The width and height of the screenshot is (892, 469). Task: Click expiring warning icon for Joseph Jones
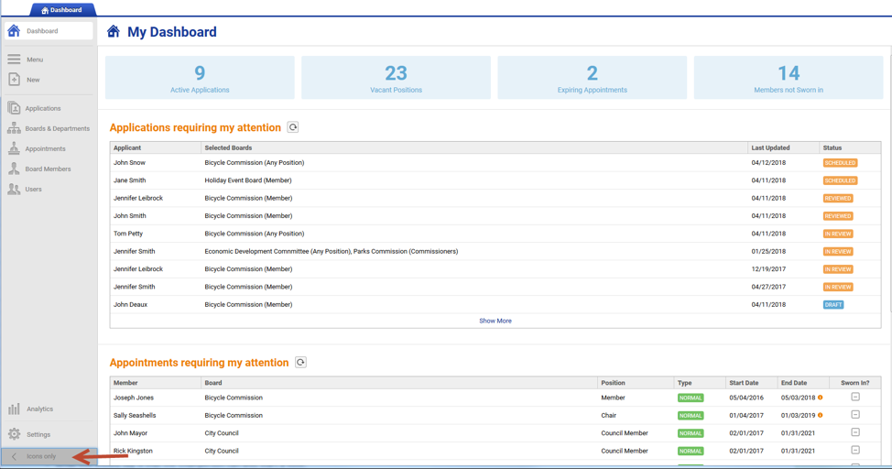click(x=821, y=398)
